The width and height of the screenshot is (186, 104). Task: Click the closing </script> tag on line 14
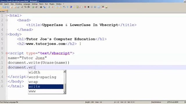(18, 77)
